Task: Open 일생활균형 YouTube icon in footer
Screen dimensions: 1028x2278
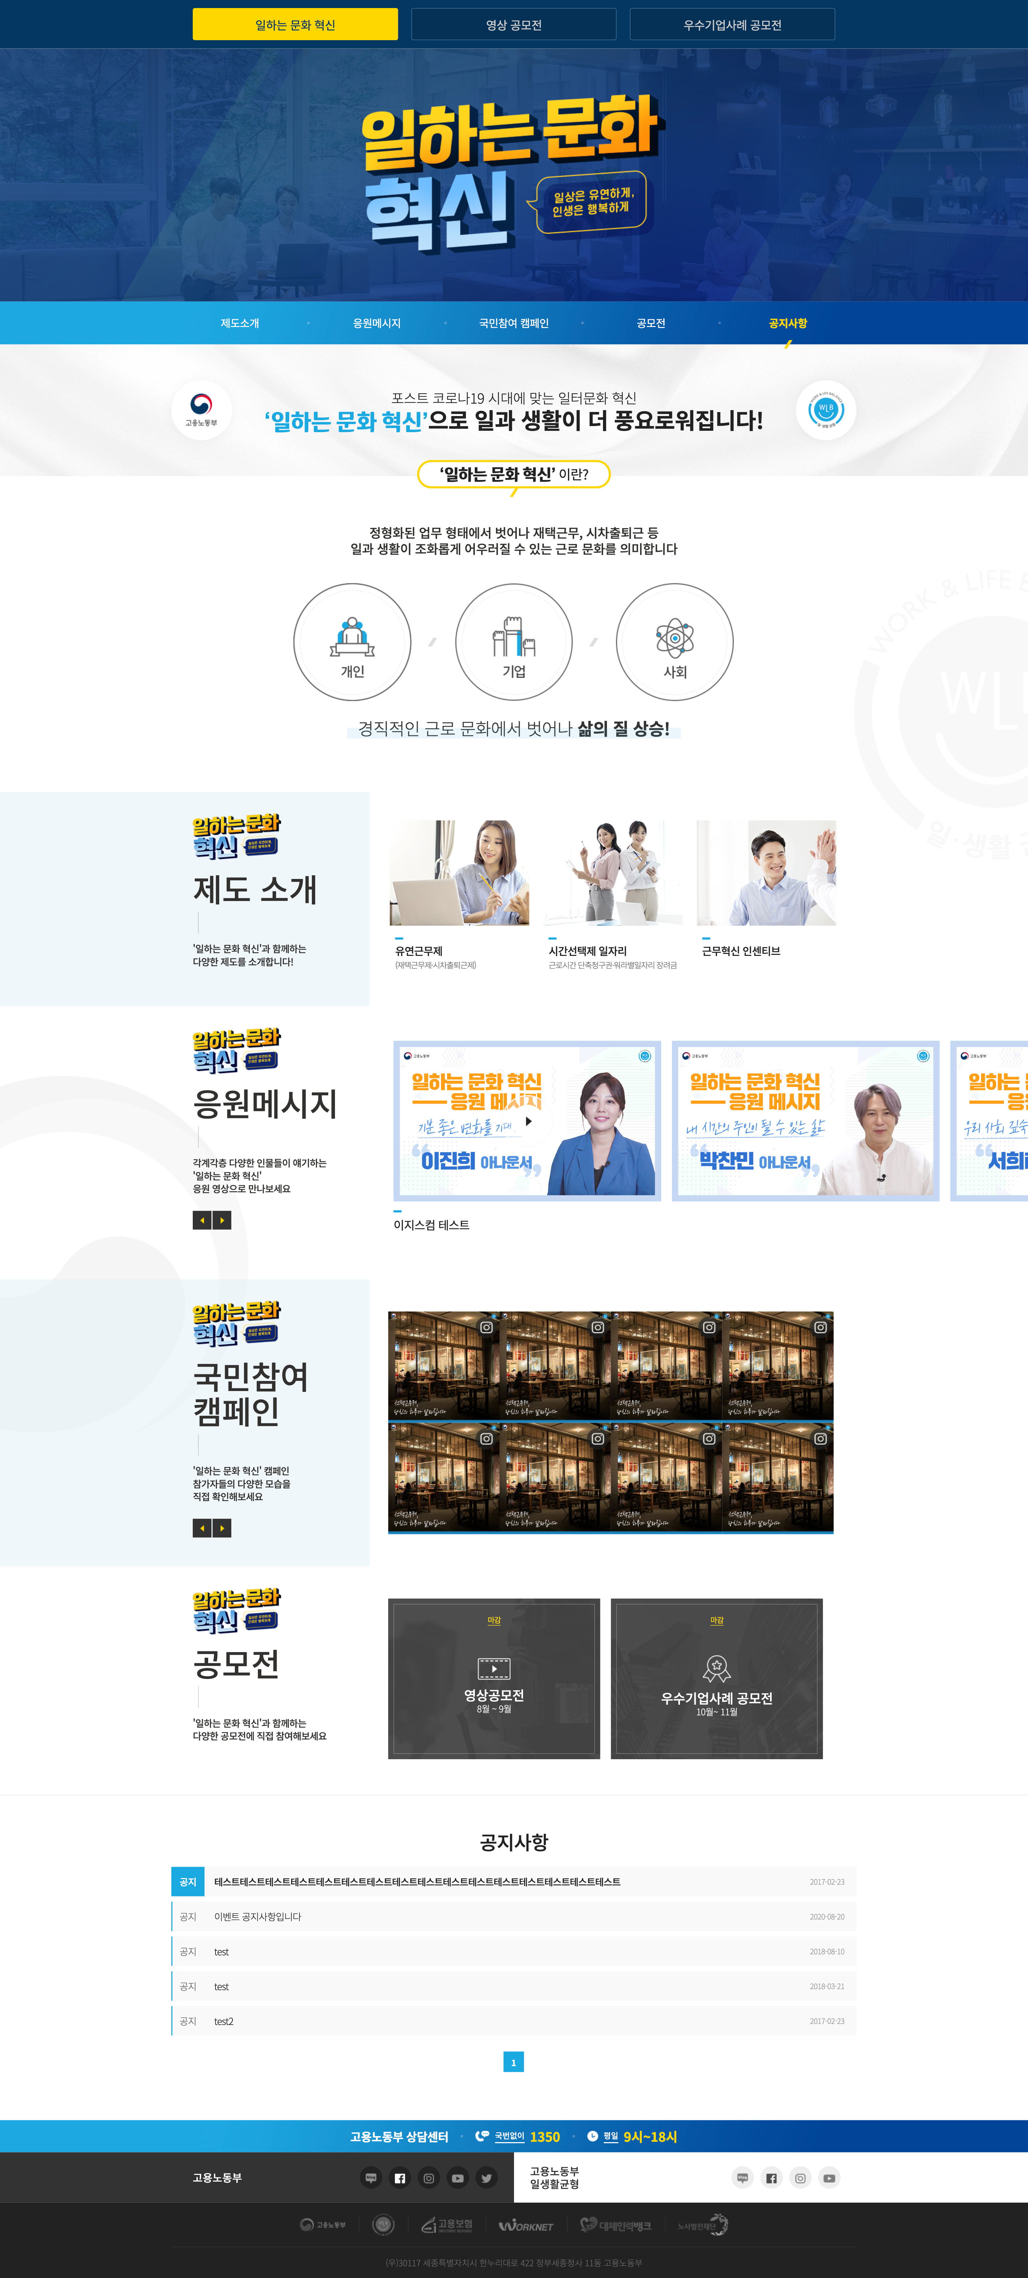Action: pos(829,2178)
